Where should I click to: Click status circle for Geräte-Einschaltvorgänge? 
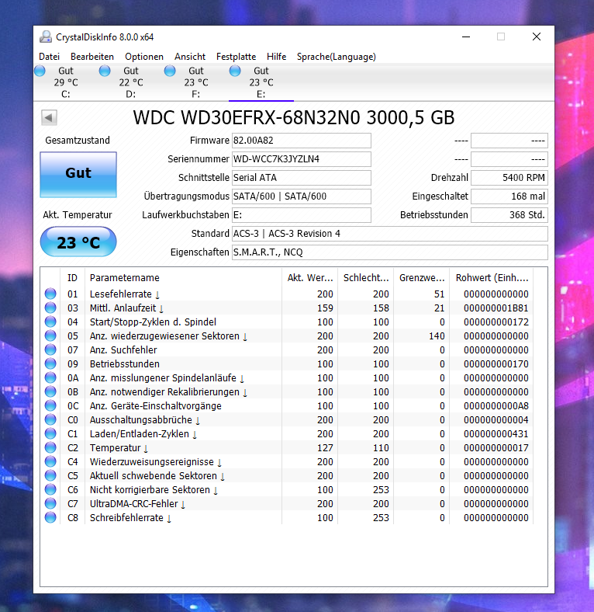click(50, 405)
